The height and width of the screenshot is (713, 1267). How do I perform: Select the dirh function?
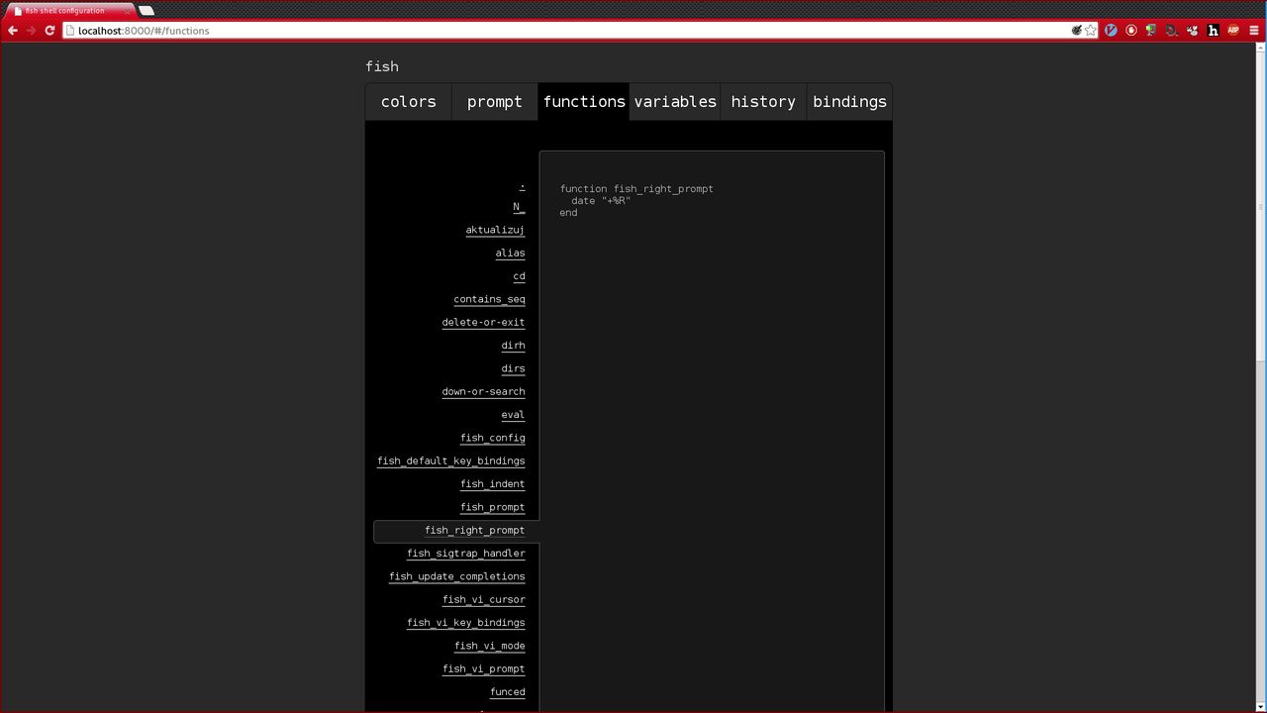tap(513, 346)
